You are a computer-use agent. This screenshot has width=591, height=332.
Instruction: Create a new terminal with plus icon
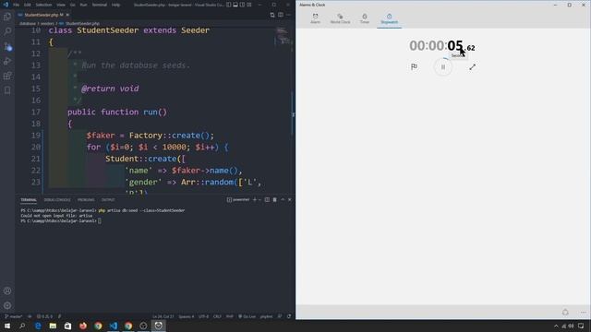coord(255,200)
